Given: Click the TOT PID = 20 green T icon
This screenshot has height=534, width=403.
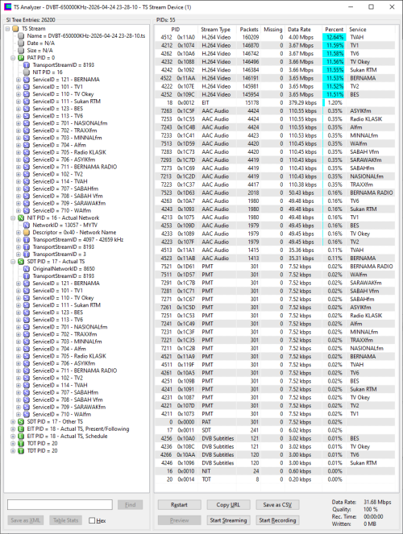Looking at the screenshot, I should 21,444.
